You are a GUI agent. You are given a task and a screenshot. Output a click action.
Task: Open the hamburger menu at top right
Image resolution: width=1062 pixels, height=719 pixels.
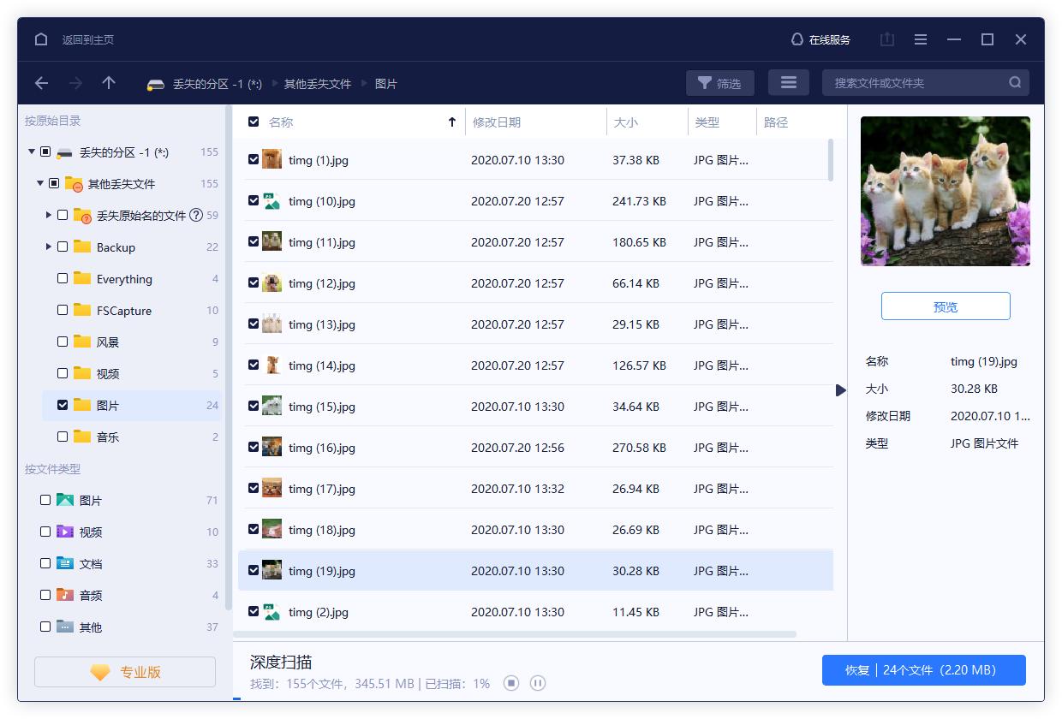point(920,39)
